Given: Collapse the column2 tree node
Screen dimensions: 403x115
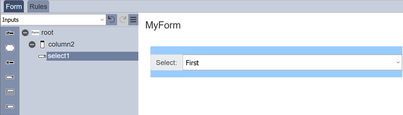Looking at the screenshot, I should (x=32, y=45).
